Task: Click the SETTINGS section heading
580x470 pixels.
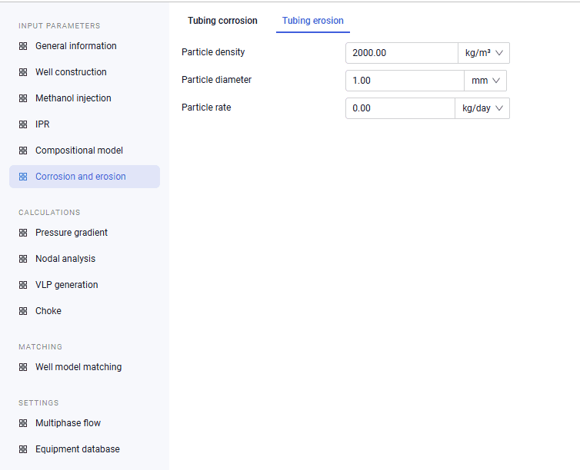Action: pyautogui.click(x=38, y=403)
